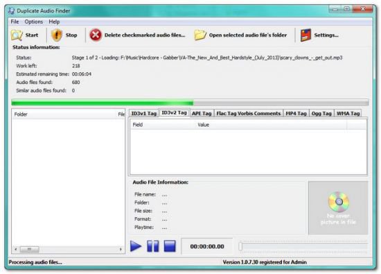Click the 00:00:00.00 playtime display
Screen dimensions: 381x274
207,246
